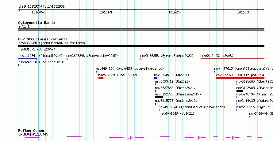Click the nsv3414035 Audano label

(255, 101)
